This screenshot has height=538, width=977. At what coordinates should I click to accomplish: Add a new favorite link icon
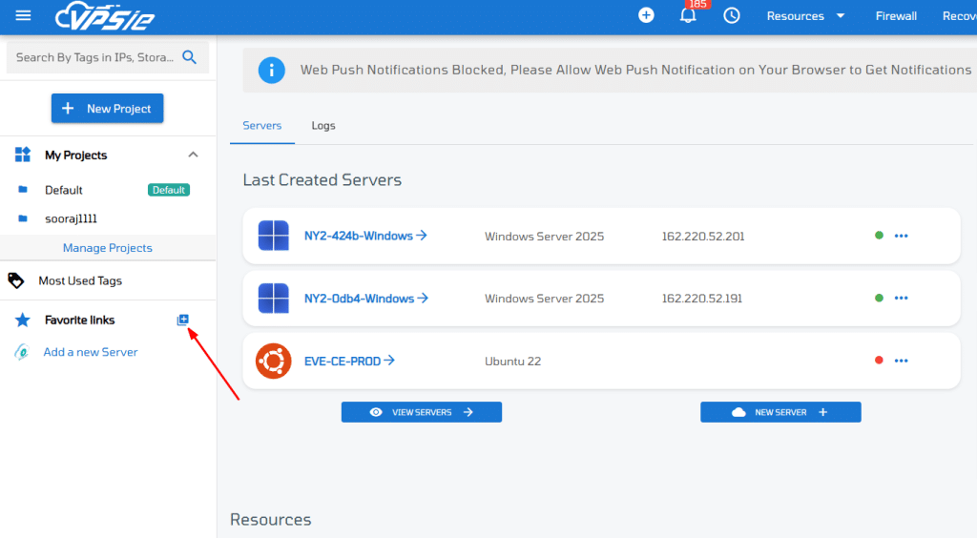[182, 321]
